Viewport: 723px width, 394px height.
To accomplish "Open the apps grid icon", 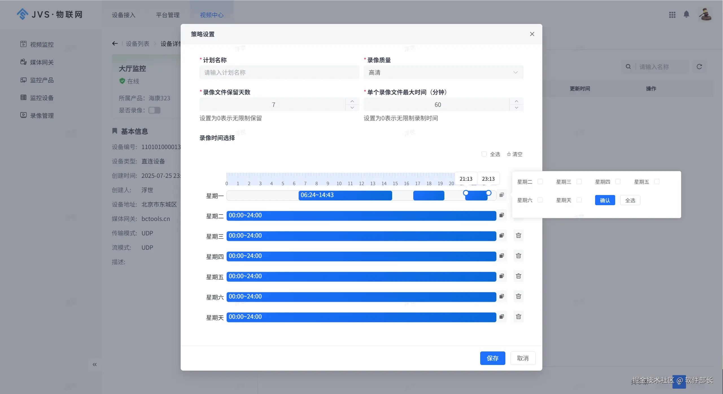I will pos(672,15).
